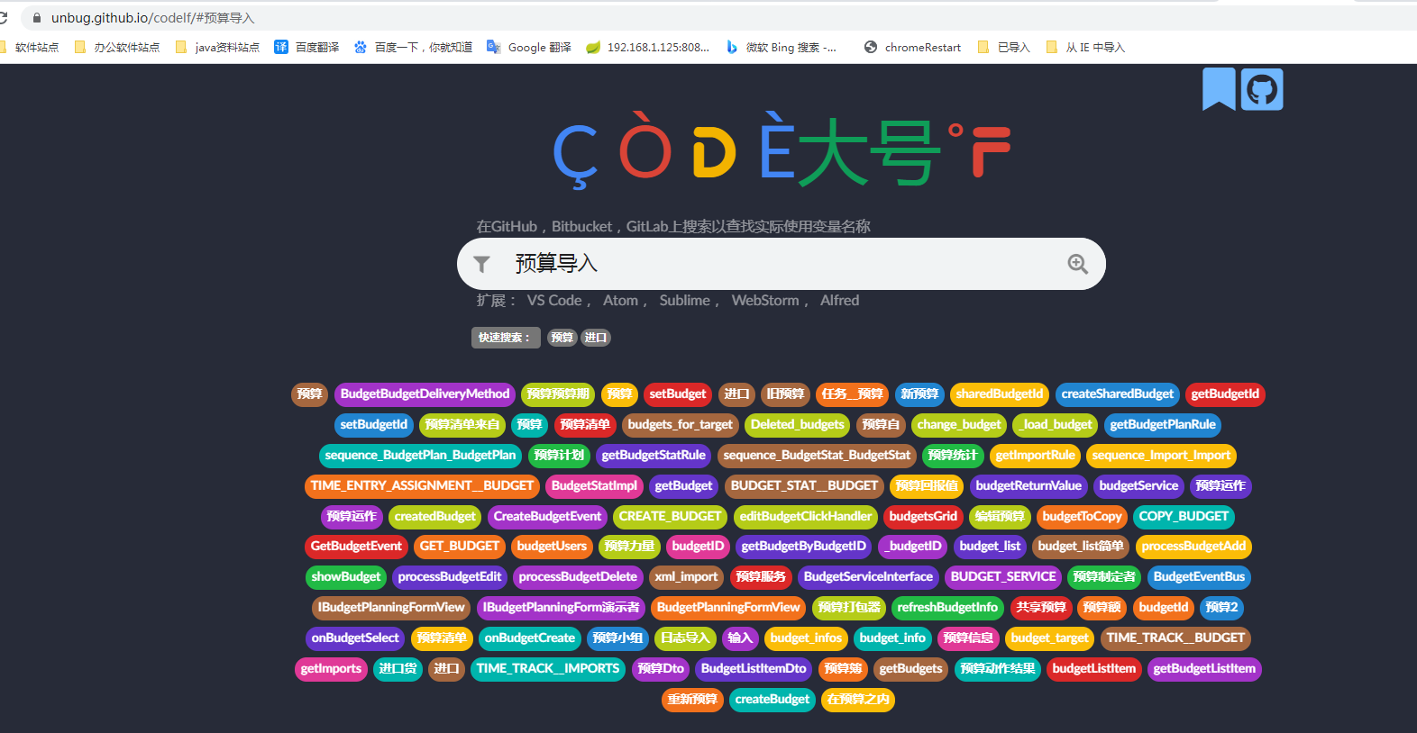Open the Alfred extension link
1417x733 pixels.
(x=839, y=301)
